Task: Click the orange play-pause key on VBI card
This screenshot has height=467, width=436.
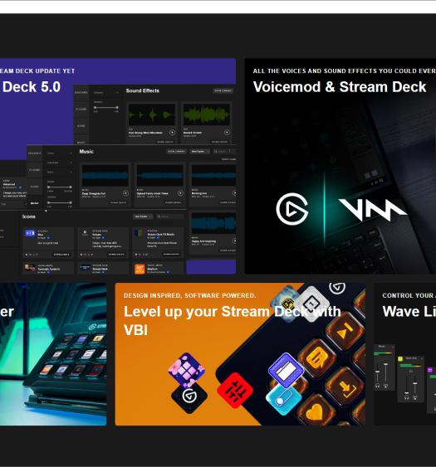Action: point(345,331)
